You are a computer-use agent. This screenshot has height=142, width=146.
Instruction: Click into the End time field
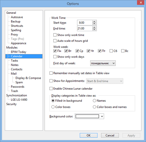pos(85,28)
